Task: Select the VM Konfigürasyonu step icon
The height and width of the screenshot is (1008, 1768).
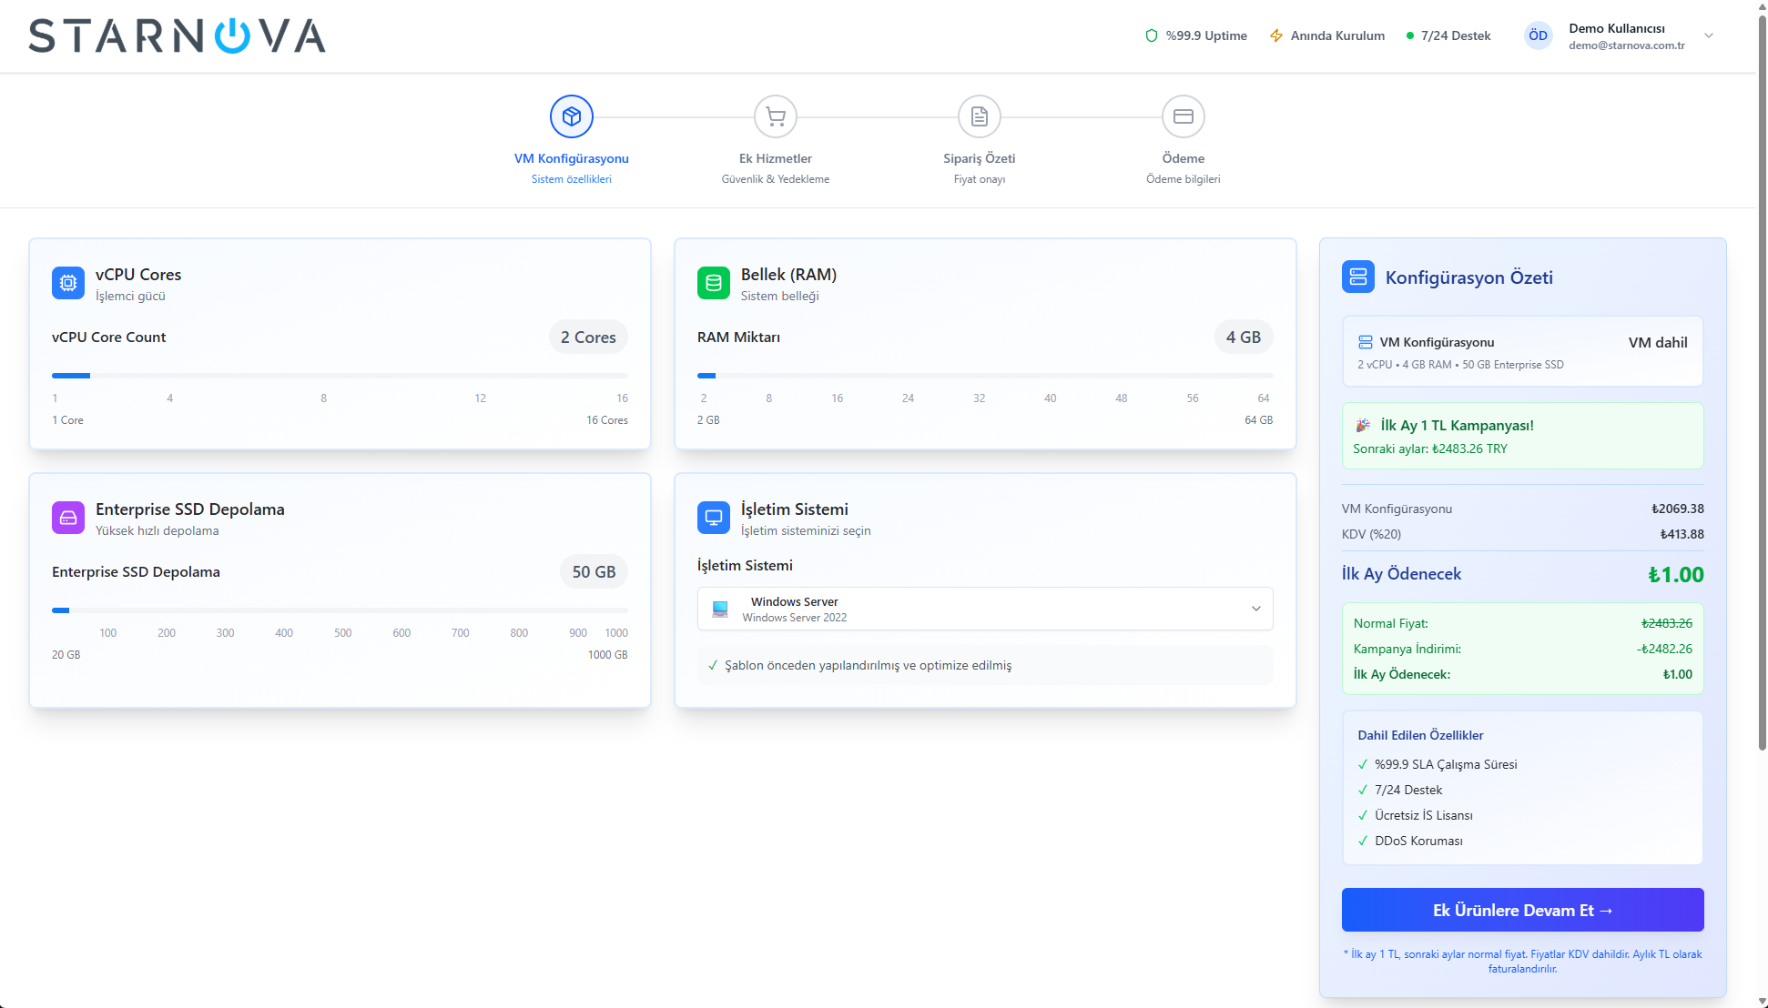Action: tap(571, 116)
